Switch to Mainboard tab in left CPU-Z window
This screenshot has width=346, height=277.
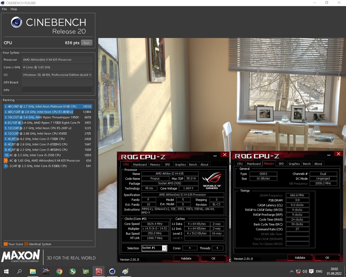point(140,165)
